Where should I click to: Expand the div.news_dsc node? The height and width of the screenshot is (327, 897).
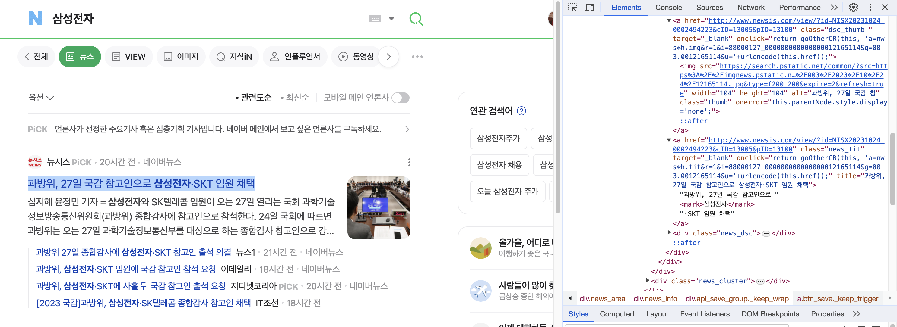coord(669,232)
